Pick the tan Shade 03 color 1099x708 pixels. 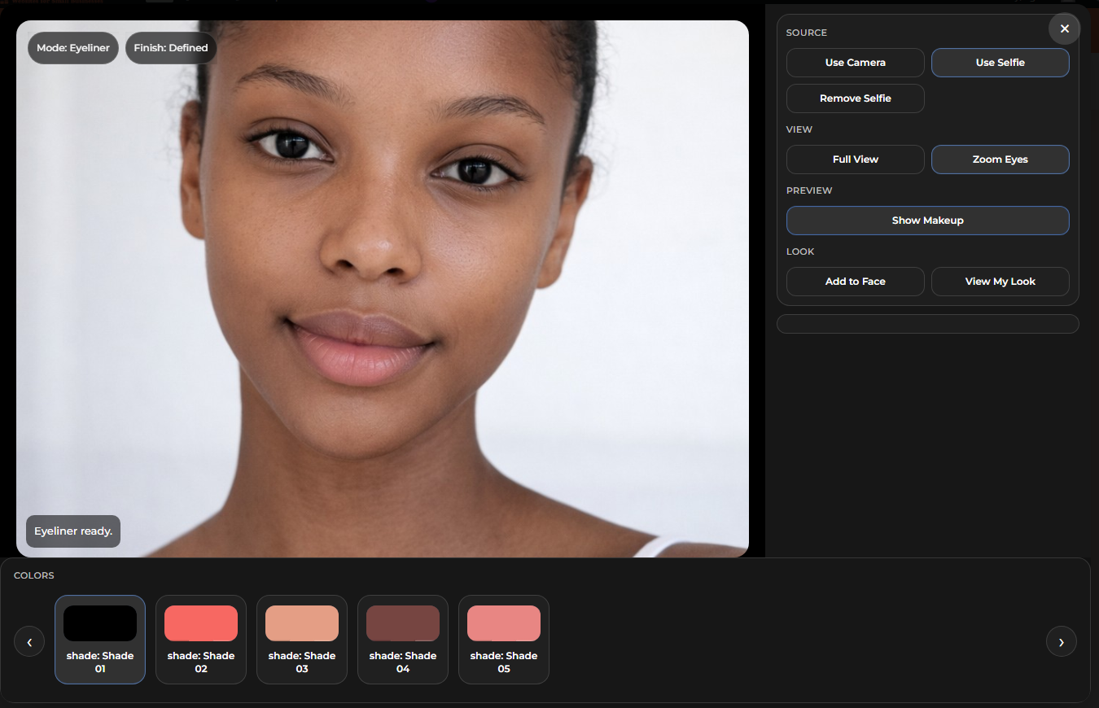click(x=302, y=639)
